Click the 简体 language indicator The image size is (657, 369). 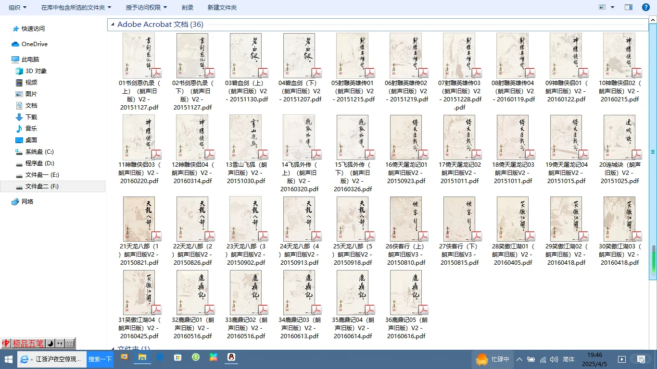coord(569,359)
